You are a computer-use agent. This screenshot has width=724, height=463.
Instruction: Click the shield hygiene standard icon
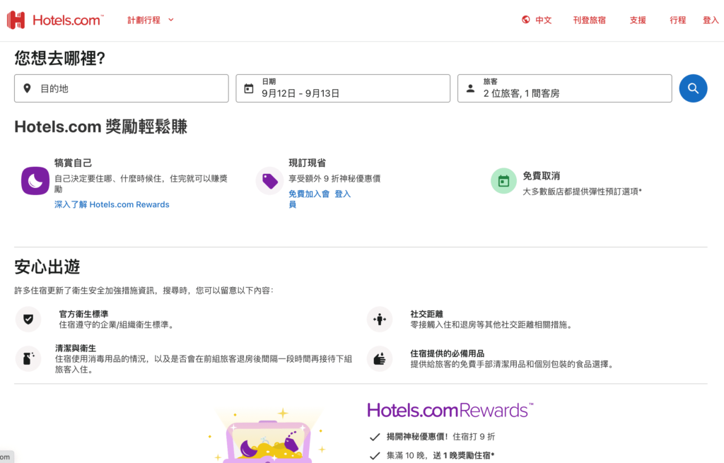[x=28, y=319]
